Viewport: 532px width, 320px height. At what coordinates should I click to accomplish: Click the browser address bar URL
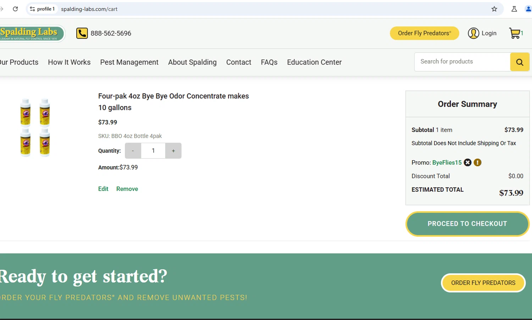[x=89, y=9]
